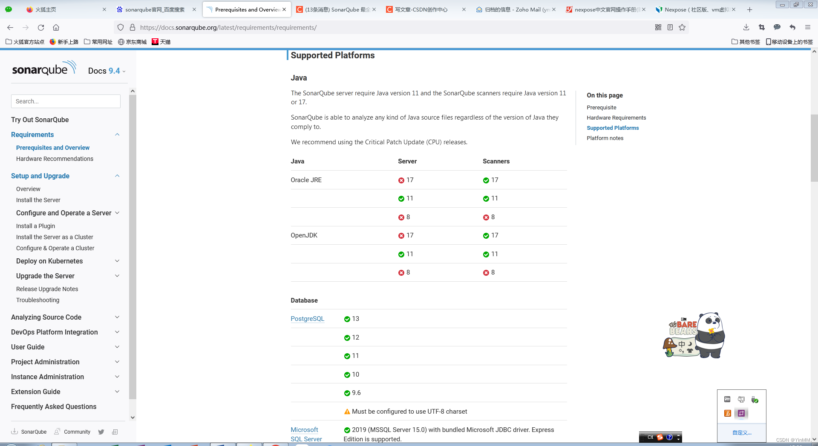818x446 pixels.
Task: Open the Community link in sidebar footer
Action: tap(72, 432)
